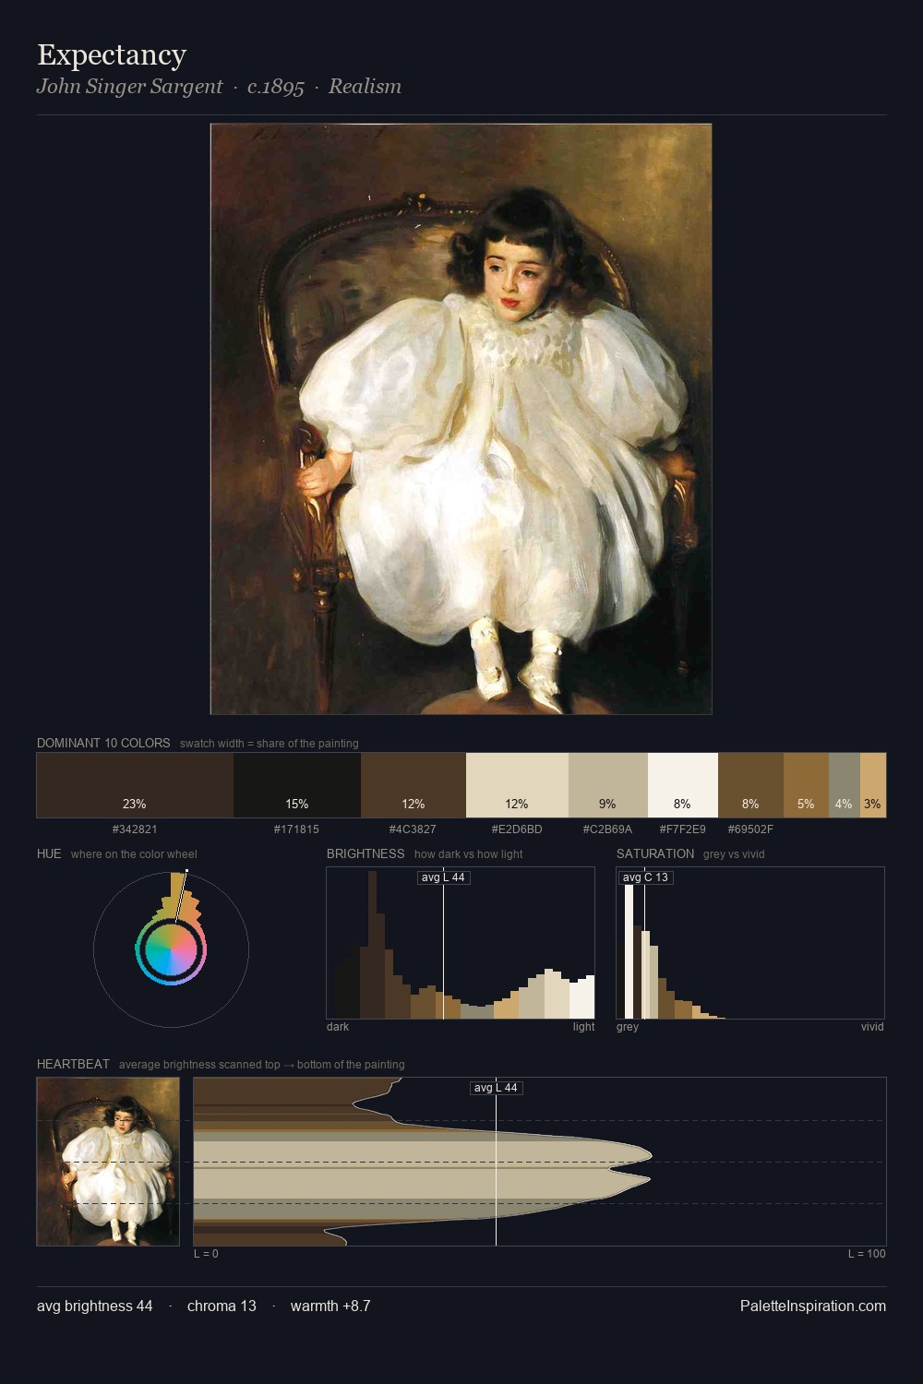
Task: Click the saturation histogram chart
Action: pos(750,943)
